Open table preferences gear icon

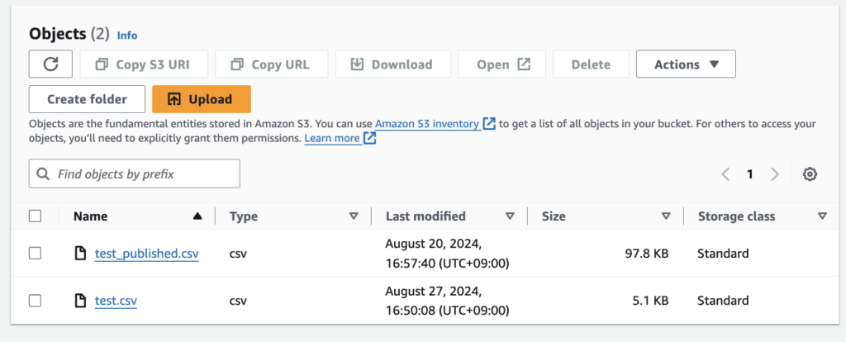click(x=810, y=174)
